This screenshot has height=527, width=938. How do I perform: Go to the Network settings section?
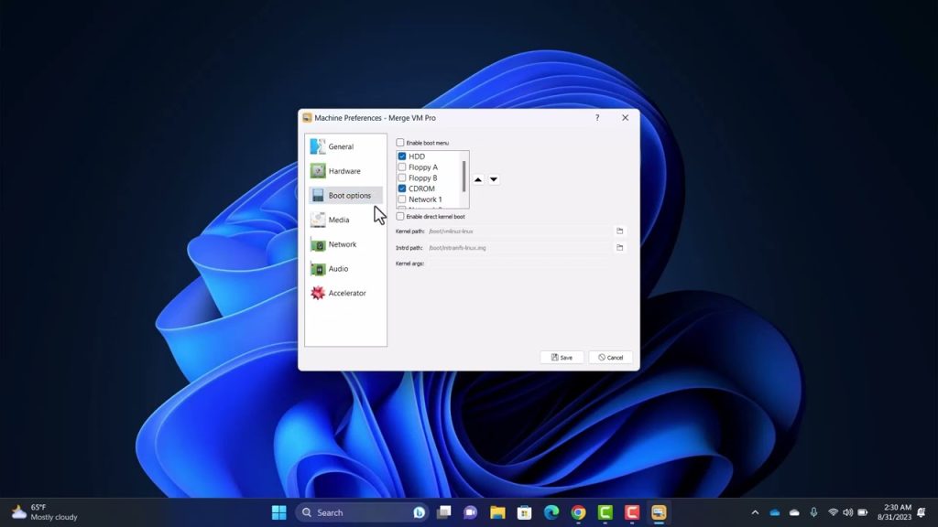point(342,244)
